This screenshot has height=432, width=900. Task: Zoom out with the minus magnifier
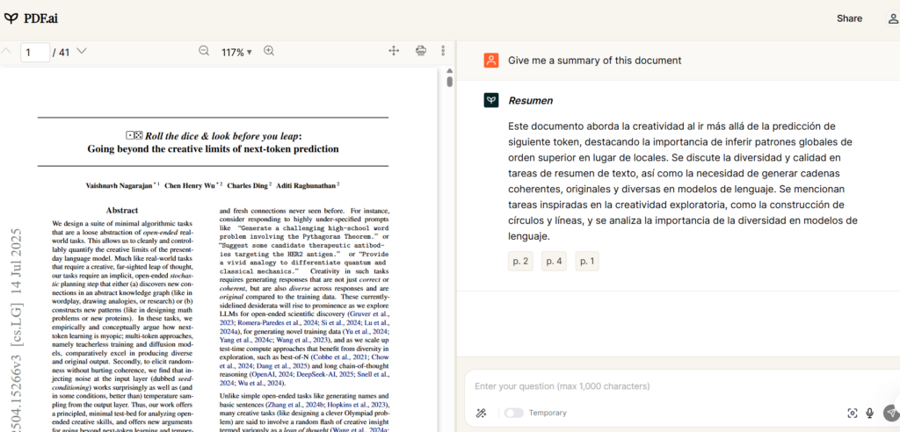[x=204, y=51]
